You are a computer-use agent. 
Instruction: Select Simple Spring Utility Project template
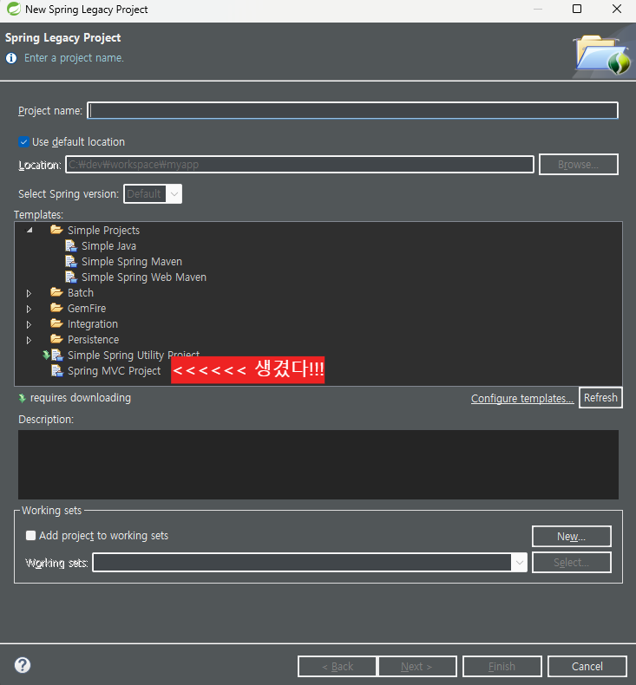(x=134, y=356)
